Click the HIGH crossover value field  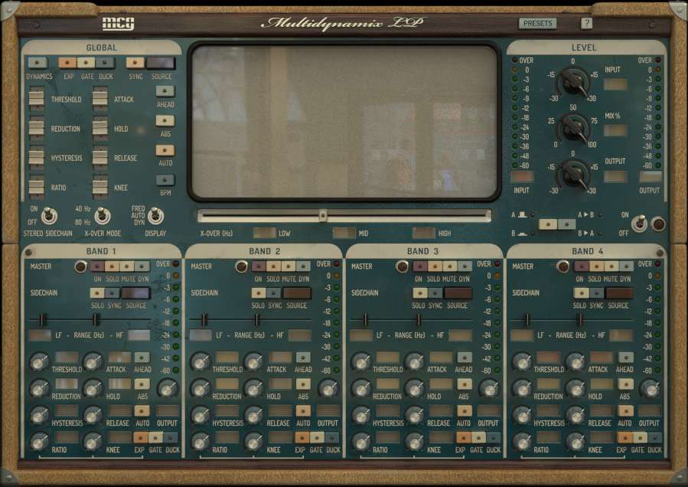click(x=423, y=233)
